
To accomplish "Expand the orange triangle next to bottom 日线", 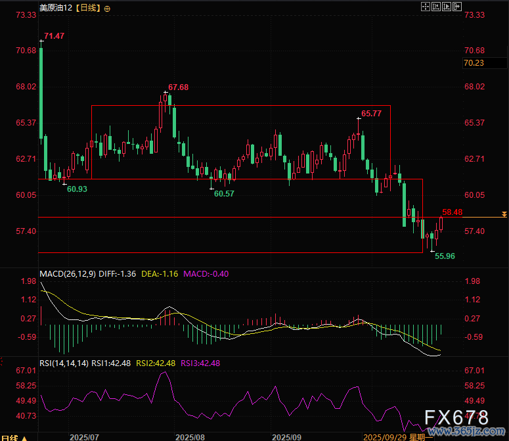I will pos(26,438).
